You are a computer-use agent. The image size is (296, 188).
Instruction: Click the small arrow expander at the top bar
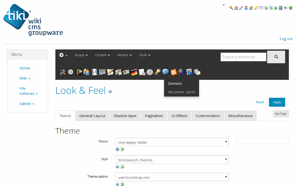224,5
